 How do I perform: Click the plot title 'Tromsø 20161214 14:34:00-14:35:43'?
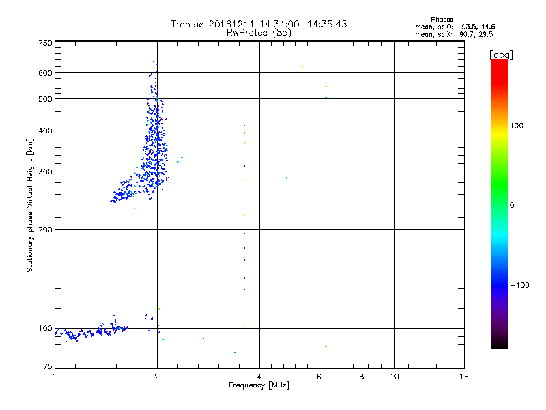[x=259, y=24]
